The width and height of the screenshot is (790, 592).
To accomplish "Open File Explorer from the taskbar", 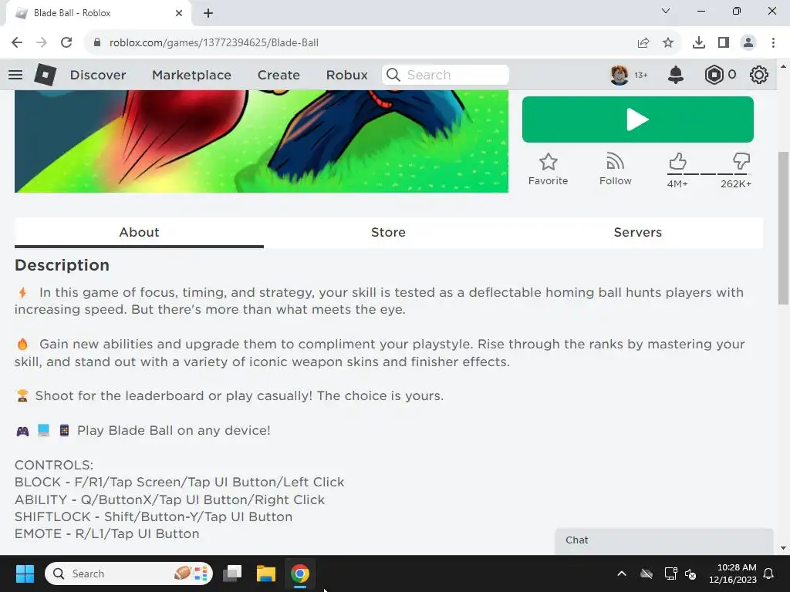I will pyautogui.click(x=266, y=573).
